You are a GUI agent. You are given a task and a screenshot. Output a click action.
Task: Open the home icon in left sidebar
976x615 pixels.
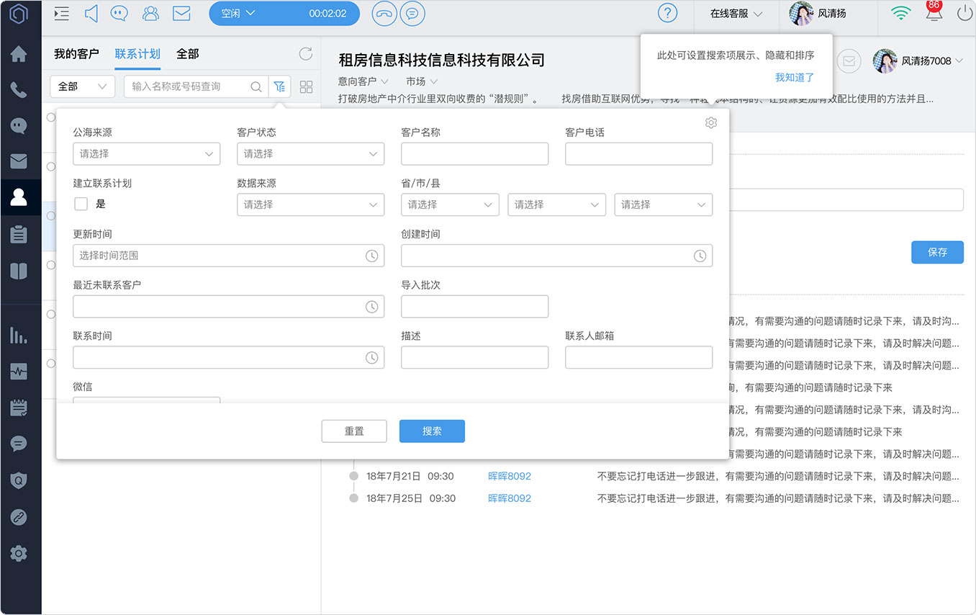(x=19, y=55)
